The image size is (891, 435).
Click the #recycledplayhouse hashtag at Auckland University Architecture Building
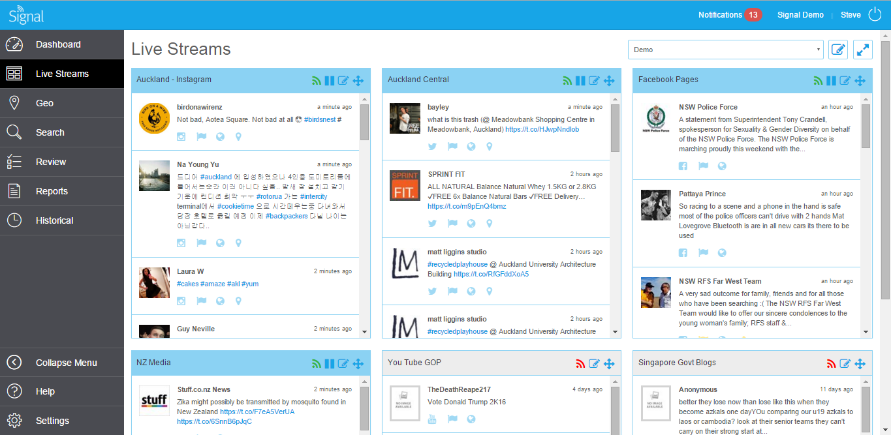(458, 264)
